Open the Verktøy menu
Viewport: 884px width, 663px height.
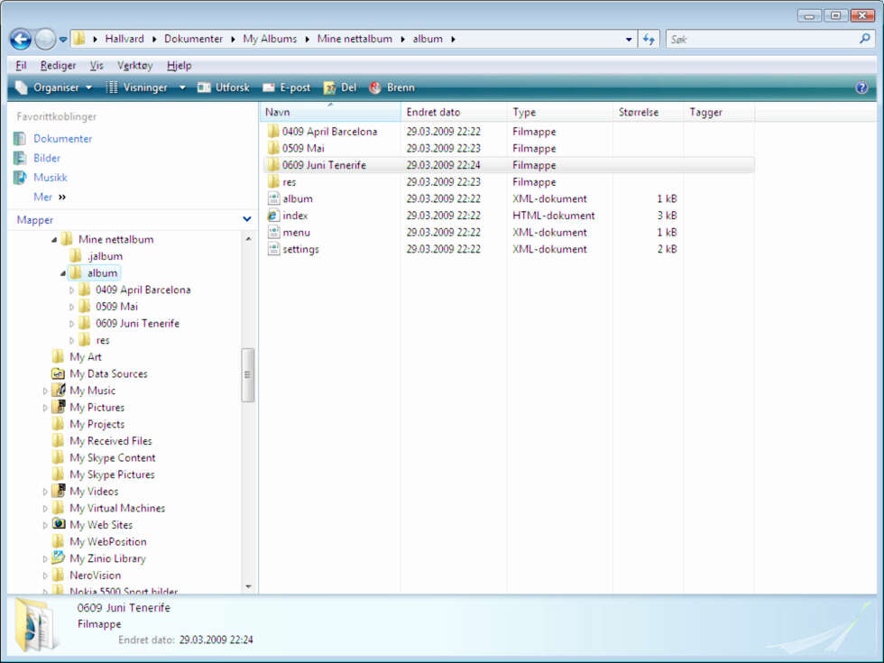tap(134, 65)
